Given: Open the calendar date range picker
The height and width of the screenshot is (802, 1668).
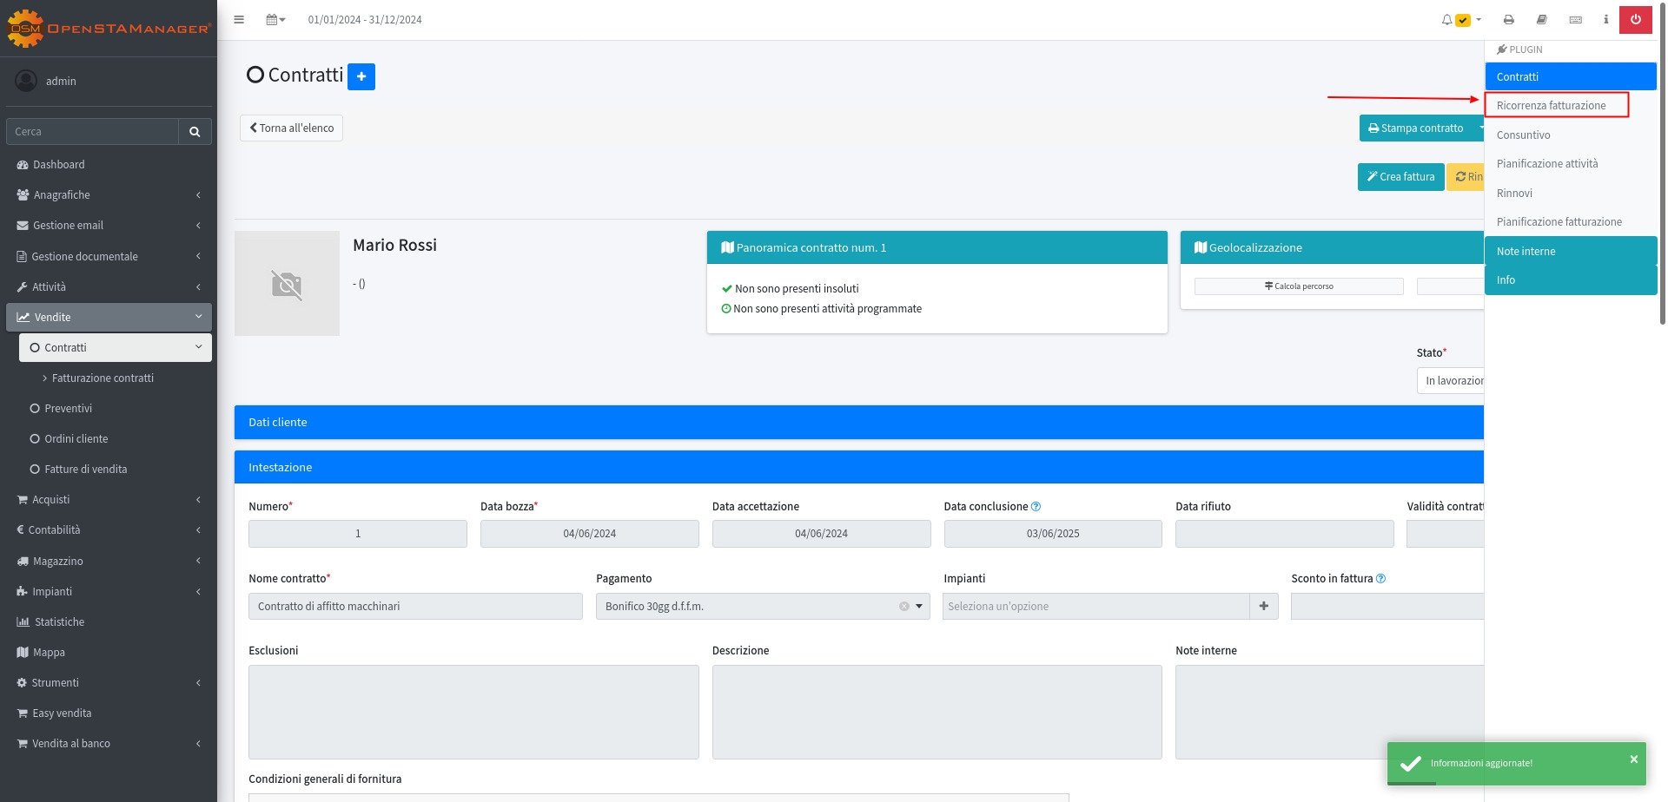Looking at the screenshot, I should click(275, 19).
